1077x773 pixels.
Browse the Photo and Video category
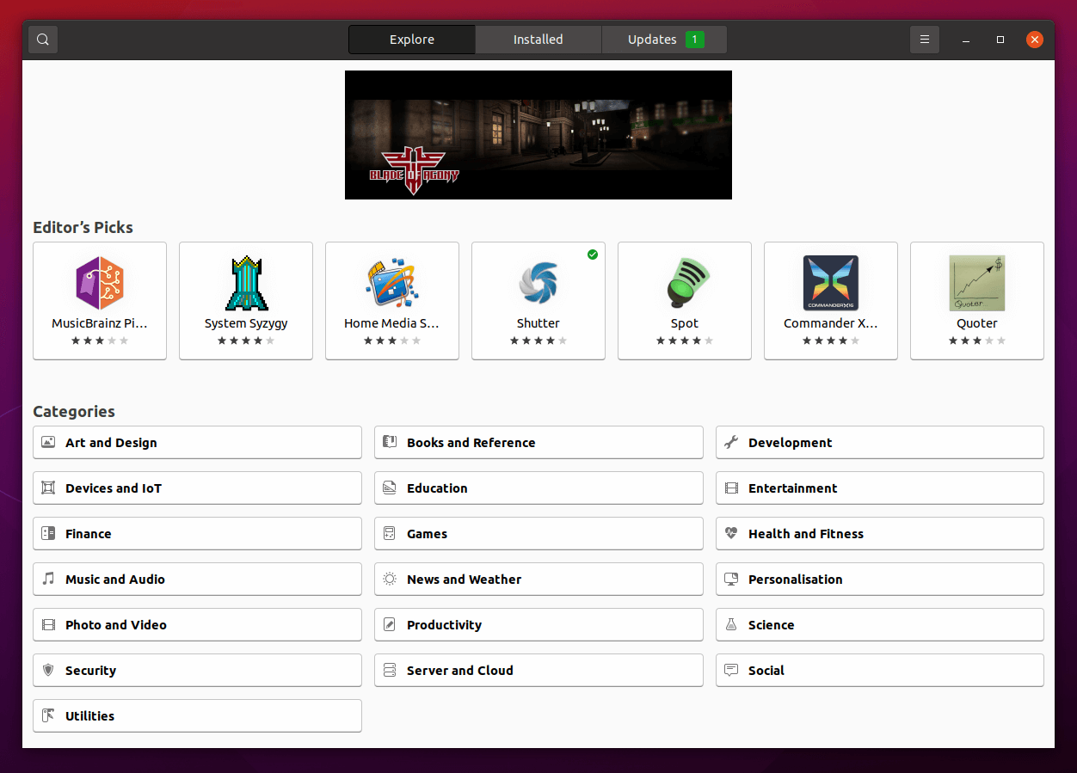(x=197, y=625)
